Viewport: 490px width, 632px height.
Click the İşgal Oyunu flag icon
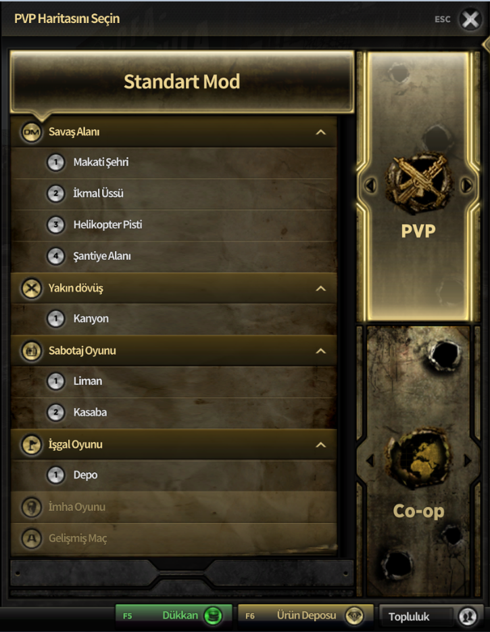click(x=32, y=445)
